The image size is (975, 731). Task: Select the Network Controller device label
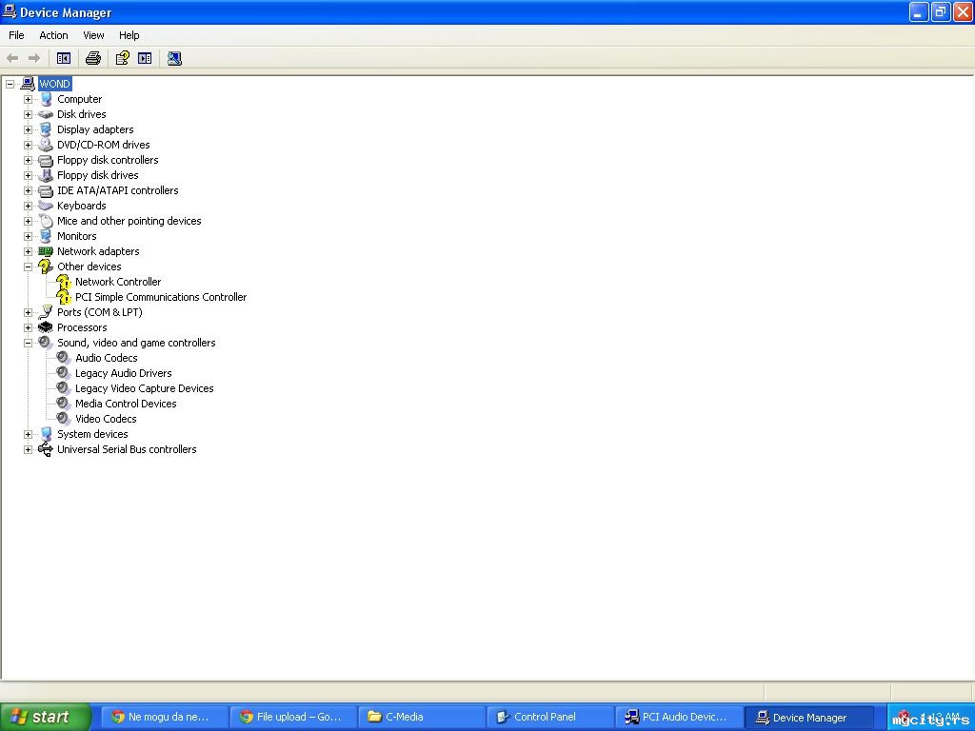(118, 282)
